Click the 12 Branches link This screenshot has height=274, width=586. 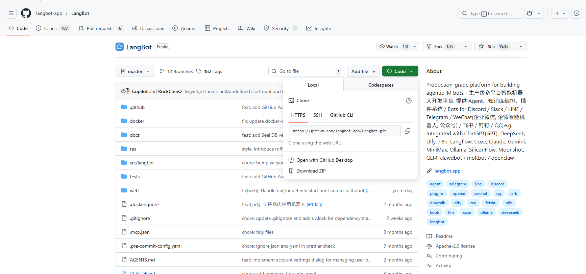[176, 71]
